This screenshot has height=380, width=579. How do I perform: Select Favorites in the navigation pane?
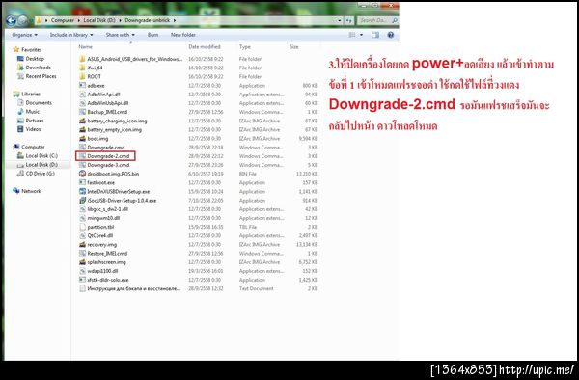tap(32, 49)
